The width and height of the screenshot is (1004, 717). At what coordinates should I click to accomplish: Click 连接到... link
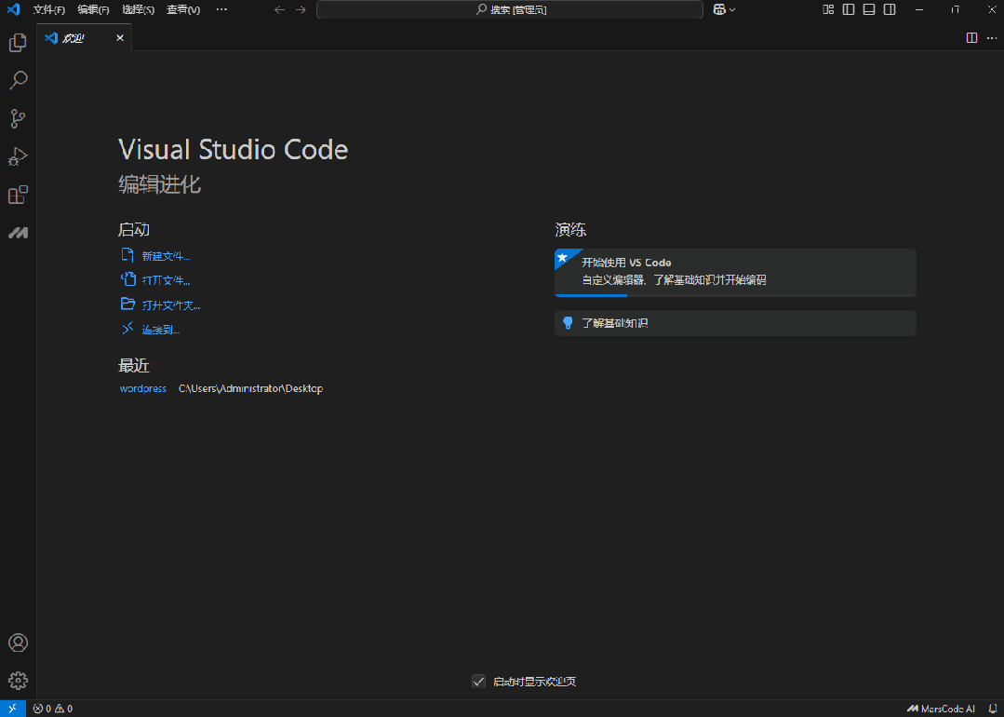[x=161, y=330]
